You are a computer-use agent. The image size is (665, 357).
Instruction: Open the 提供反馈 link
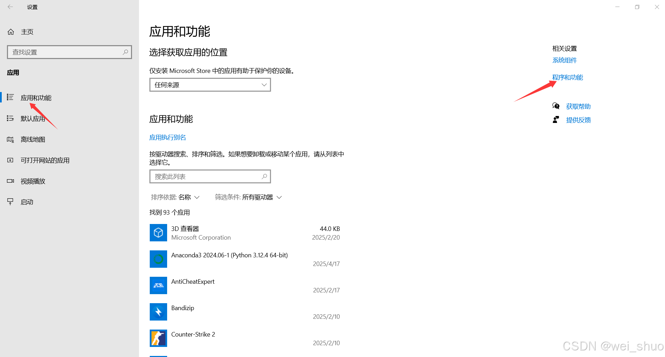pyautogui.click(x=578, y=120)
